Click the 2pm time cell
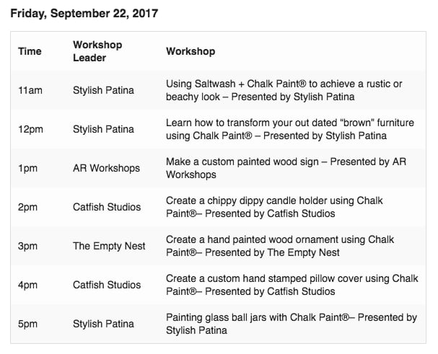The image size is (438, 354). pos(27,207)
